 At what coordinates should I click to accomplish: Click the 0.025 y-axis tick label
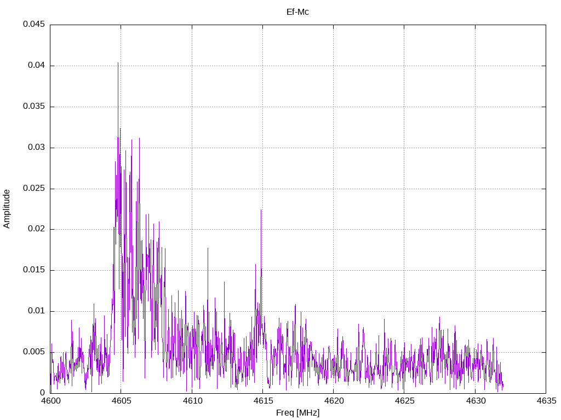click(34, 189)
